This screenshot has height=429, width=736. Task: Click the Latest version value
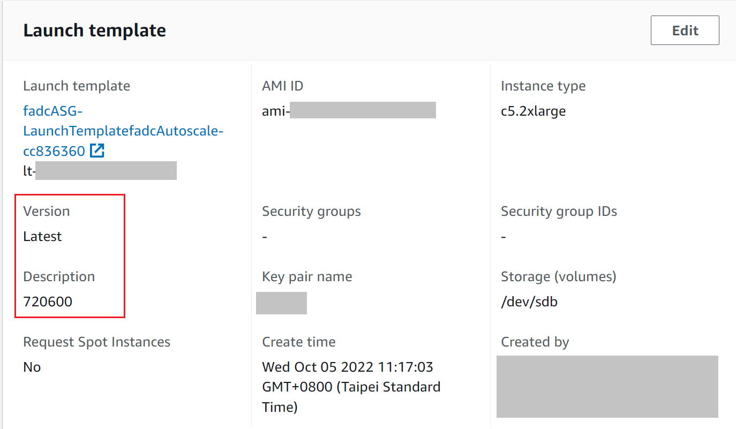tap(42, 237)
